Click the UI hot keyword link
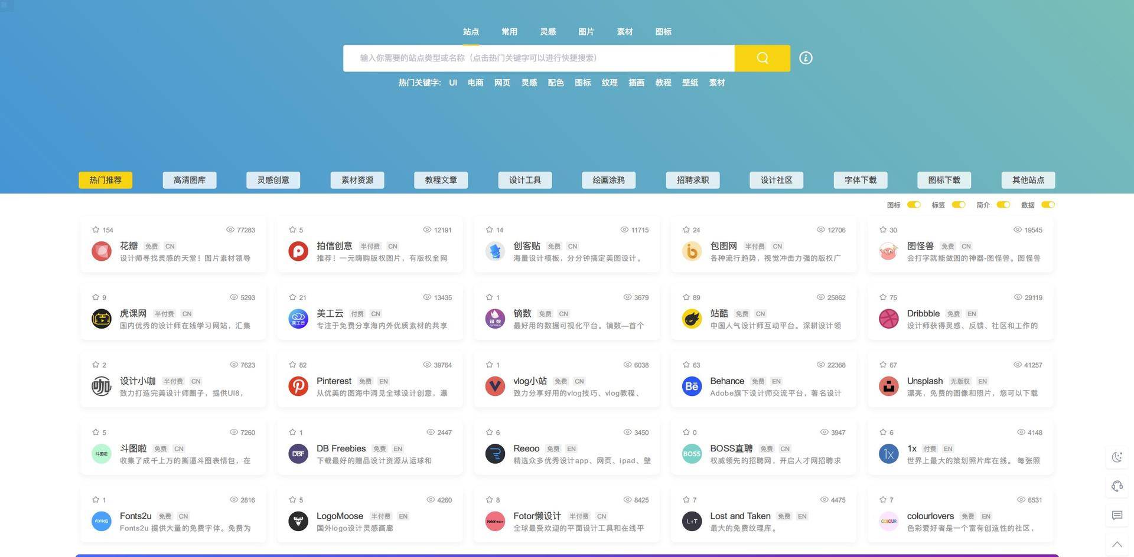 [x=452, y=83]
